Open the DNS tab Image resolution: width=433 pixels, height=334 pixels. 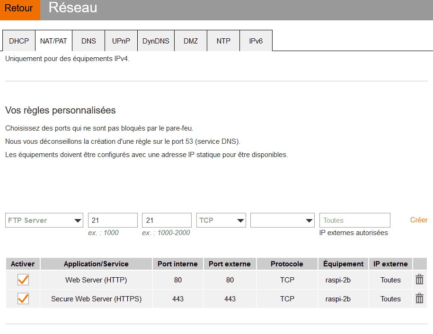click(x=88, y=41)
